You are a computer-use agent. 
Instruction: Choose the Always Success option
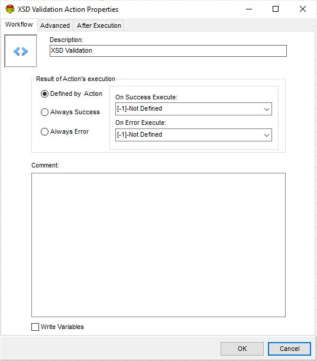point(44,112)
